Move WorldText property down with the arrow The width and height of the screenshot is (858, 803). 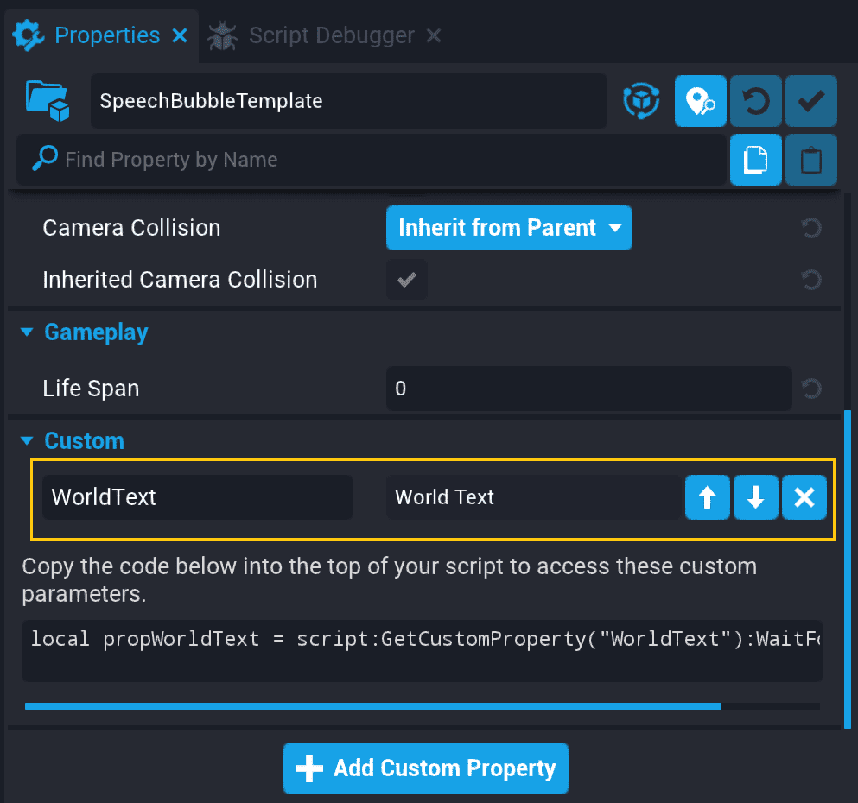point(756,497)
